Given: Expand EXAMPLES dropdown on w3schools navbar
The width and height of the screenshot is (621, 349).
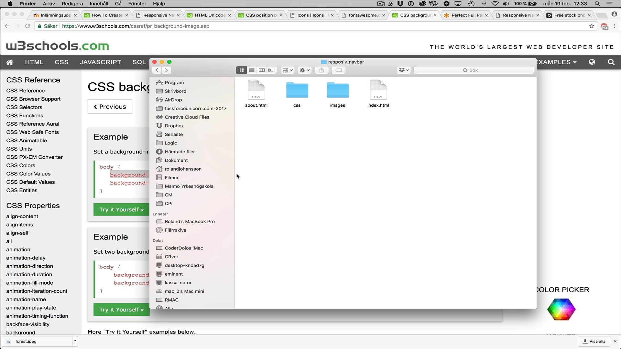Looking at the screenshot, I should pos(557,62).
